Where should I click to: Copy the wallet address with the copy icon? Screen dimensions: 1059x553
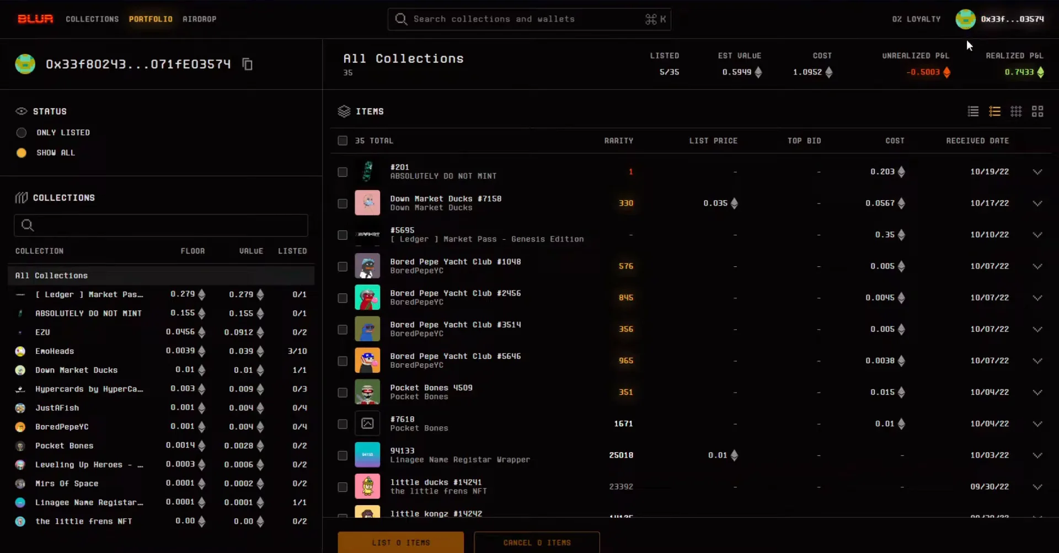(247, 65)
